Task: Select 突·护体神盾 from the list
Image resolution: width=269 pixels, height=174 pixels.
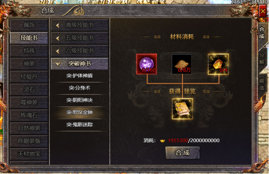Action: click(80, 76)
